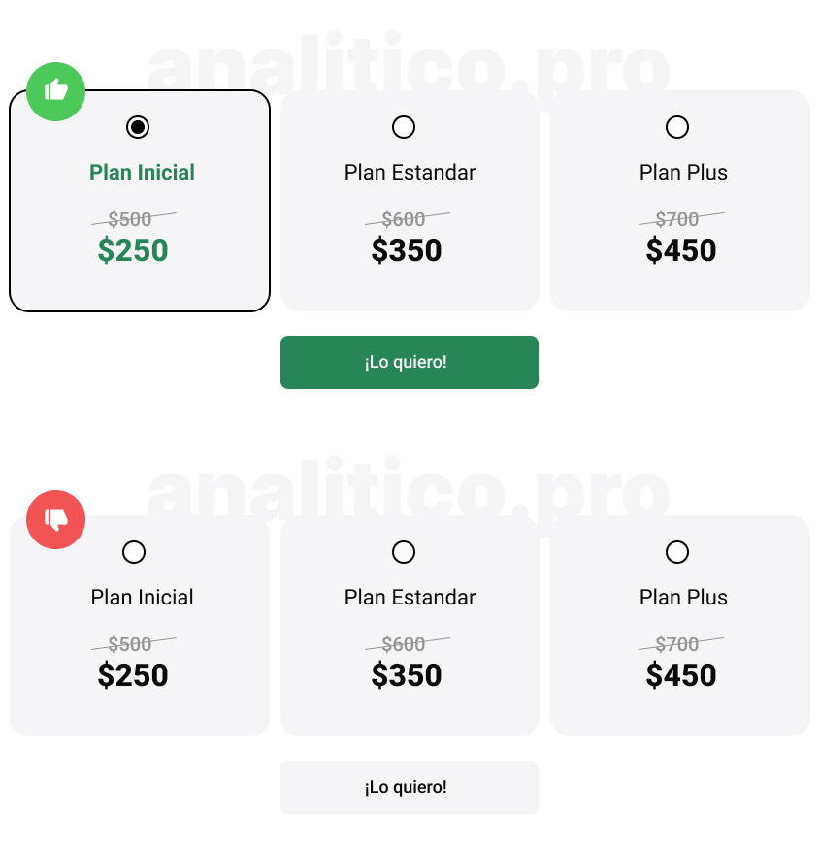The height and width of the screenshot is (849, 820).
Task: Click the green $250 price
Action: [x=133, y=250]
